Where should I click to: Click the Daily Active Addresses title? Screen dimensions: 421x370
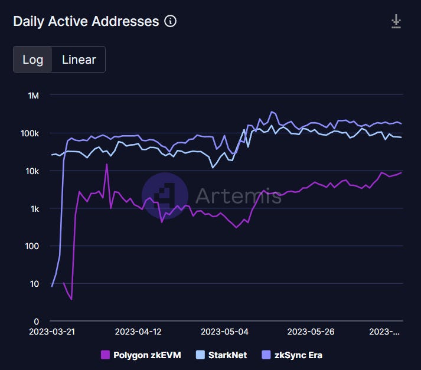pyautogui.click(x=86, y=21)
